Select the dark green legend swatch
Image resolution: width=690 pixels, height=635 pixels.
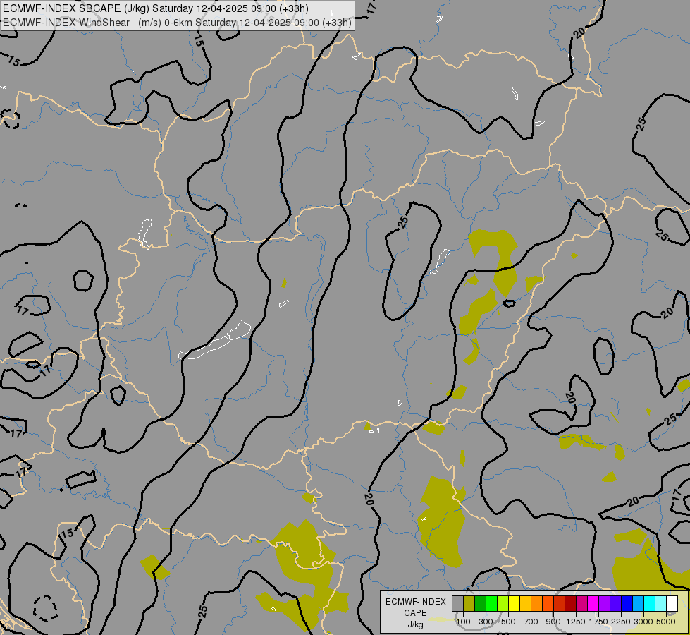[x=481, y=604]
